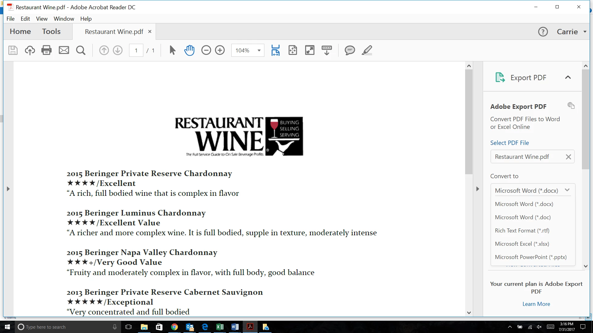Click the page number input field
This screenshot has height=333, width=593.
pyautogui.click(x=136, y=50)
